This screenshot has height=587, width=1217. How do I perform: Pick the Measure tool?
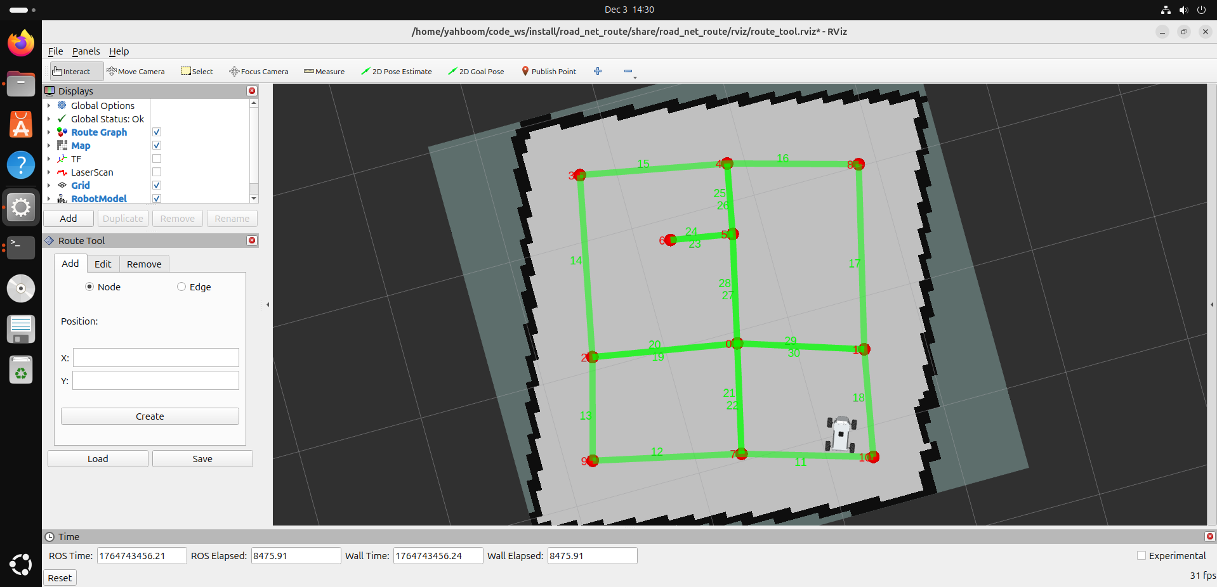pyautogui.click(x=324, y=72)
